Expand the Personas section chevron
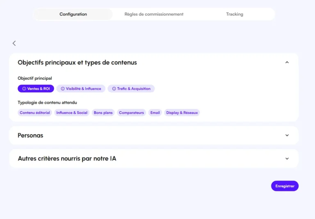This screenshot has width=315, height=219. tap(287, 135)
